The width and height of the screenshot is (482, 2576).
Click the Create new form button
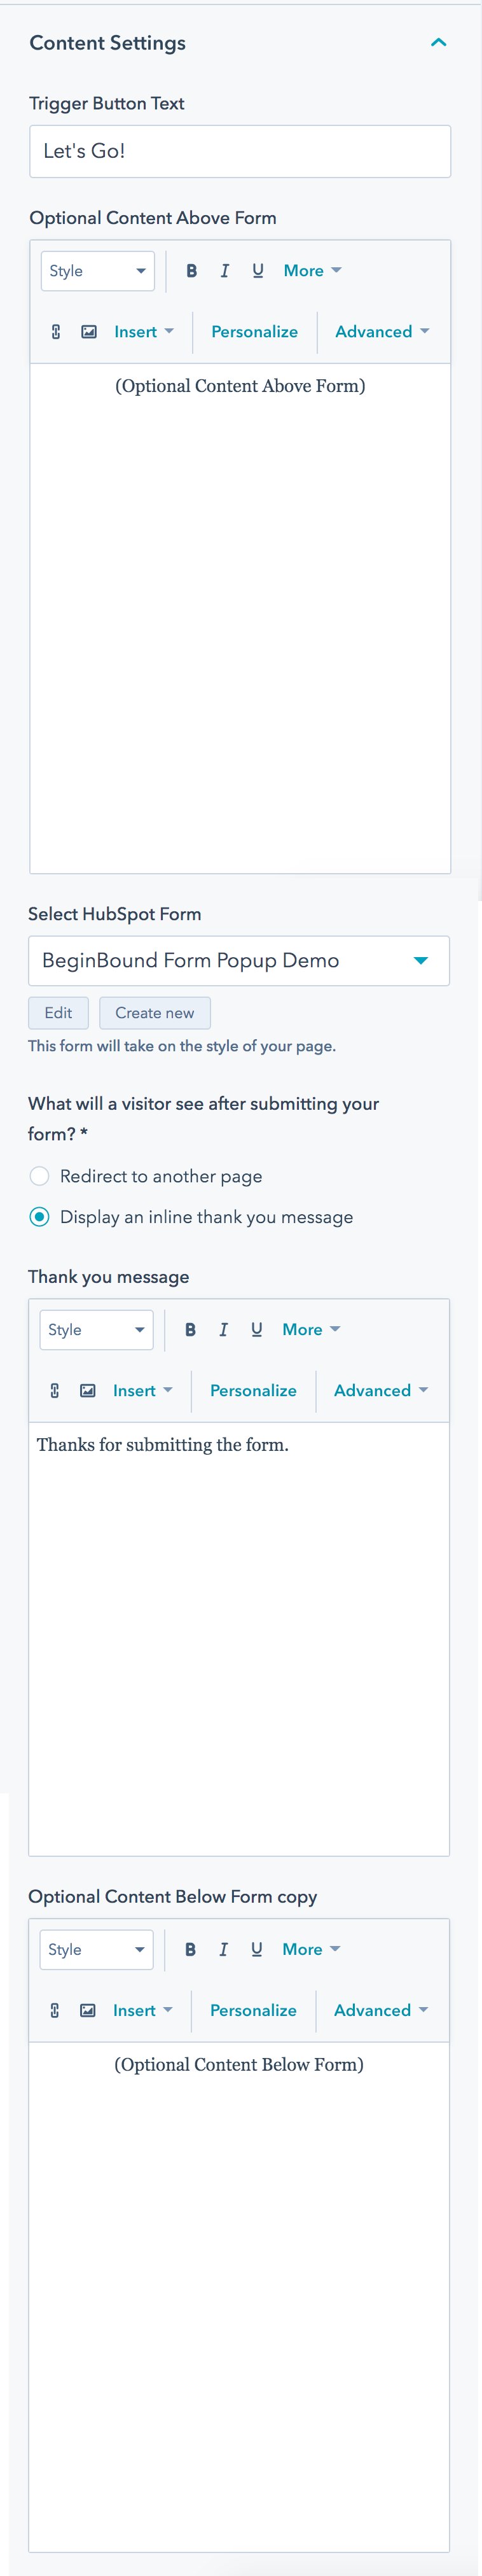point(155,1013)
